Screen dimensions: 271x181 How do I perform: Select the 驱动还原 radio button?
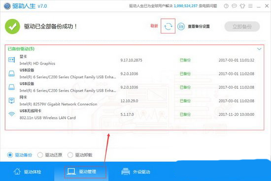(40, 155)
